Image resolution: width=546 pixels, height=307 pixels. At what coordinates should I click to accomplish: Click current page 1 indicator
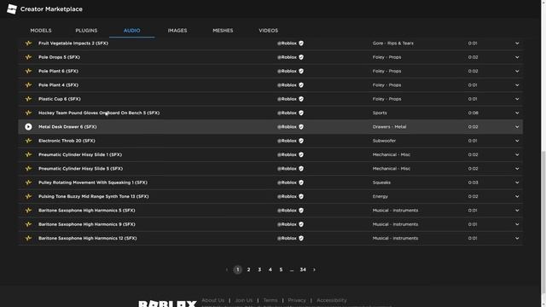click(x=238, y=269)
